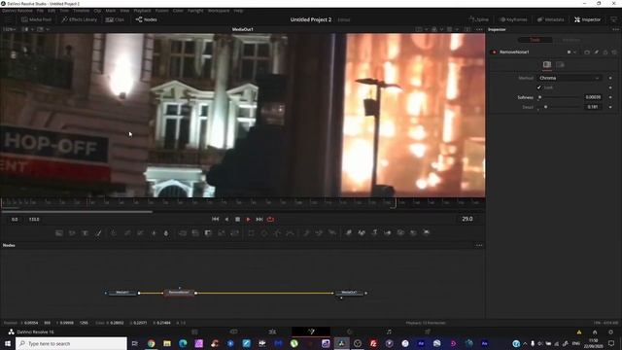Add a pEmitter particle node
Image resolution: width=622 pixels, height=350 pixels.
[x=306, y=233]
